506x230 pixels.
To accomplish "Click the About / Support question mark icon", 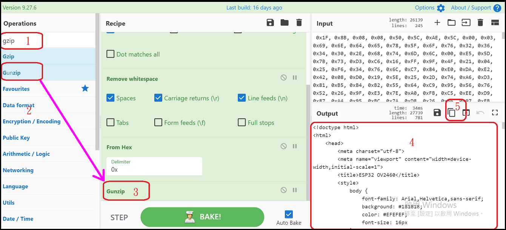I will tap(497, 8).
